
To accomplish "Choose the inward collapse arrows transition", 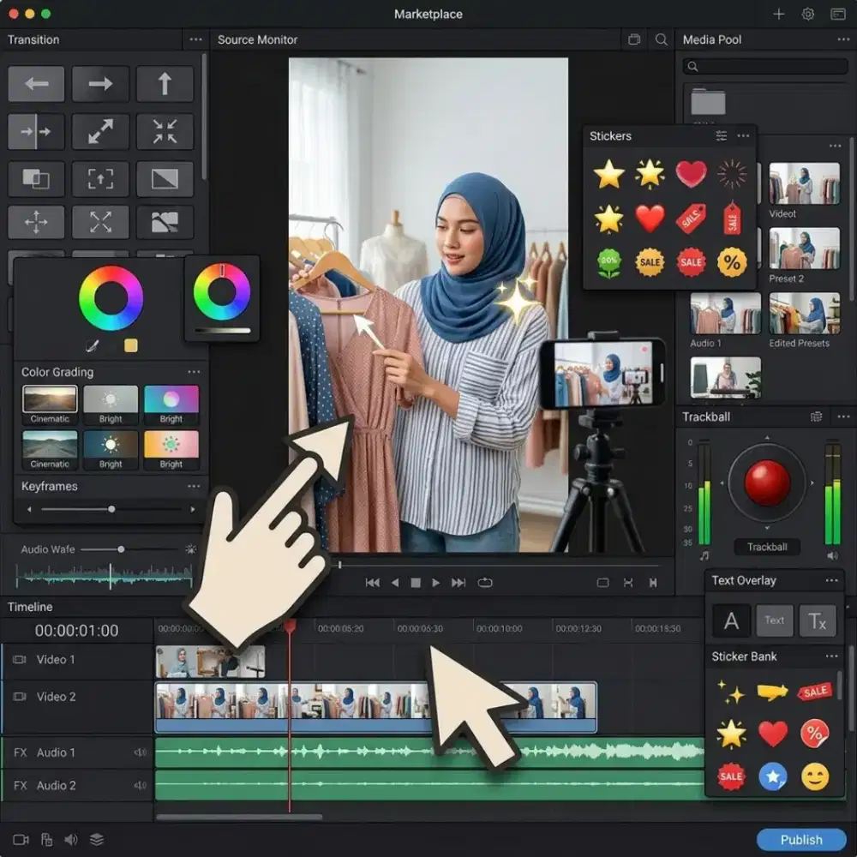I will [x=165, y=132].
